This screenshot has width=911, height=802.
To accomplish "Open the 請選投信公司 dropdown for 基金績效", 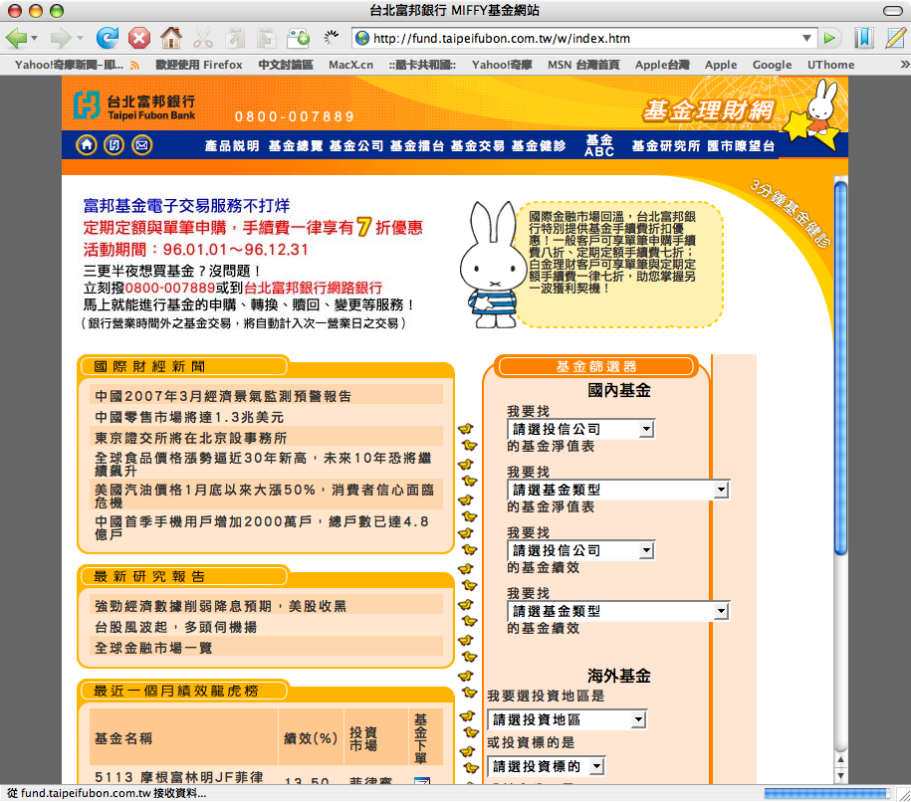I will (x=581, y=550).
